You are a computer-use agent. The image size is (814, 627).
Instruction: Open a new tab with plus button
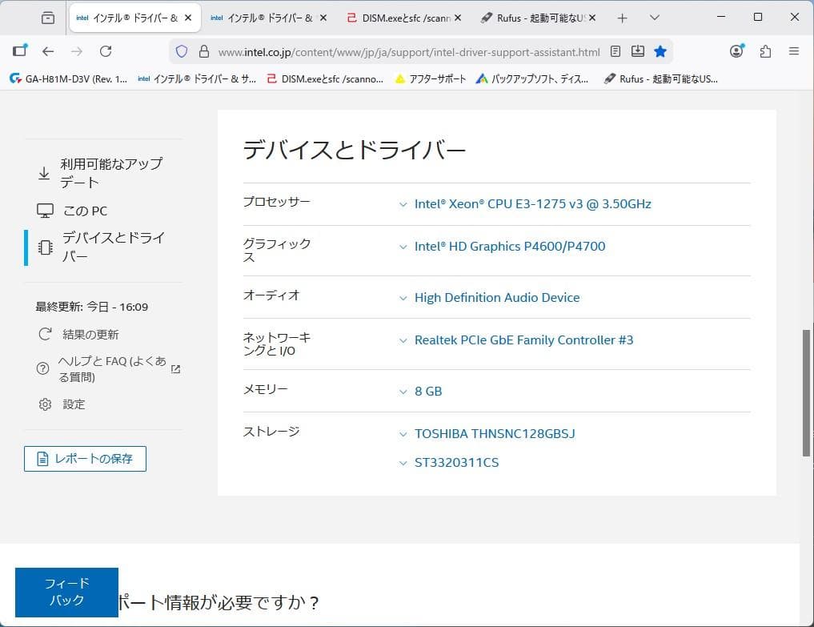coord(623,18)
